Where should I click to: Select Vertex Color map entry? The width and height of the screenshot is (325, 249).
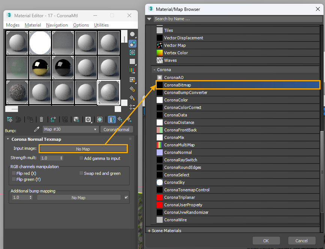[x=238, y=53]
